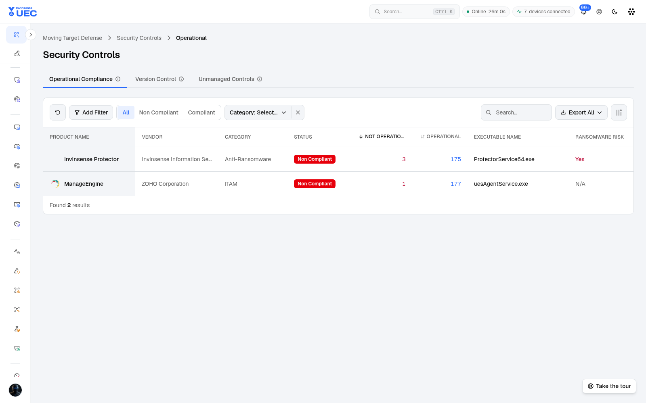Screen dimensions: 646x403
Task: Open the notifications bell icon
Action: 584,12
